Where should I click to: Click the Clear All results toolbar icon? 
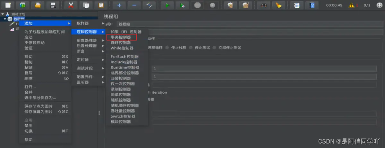[x=245, y=5]
